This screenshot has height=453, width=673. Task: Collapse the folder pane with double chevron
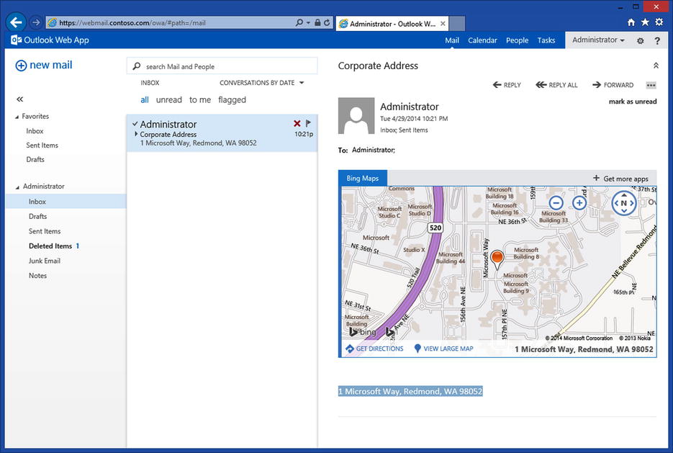19,99
